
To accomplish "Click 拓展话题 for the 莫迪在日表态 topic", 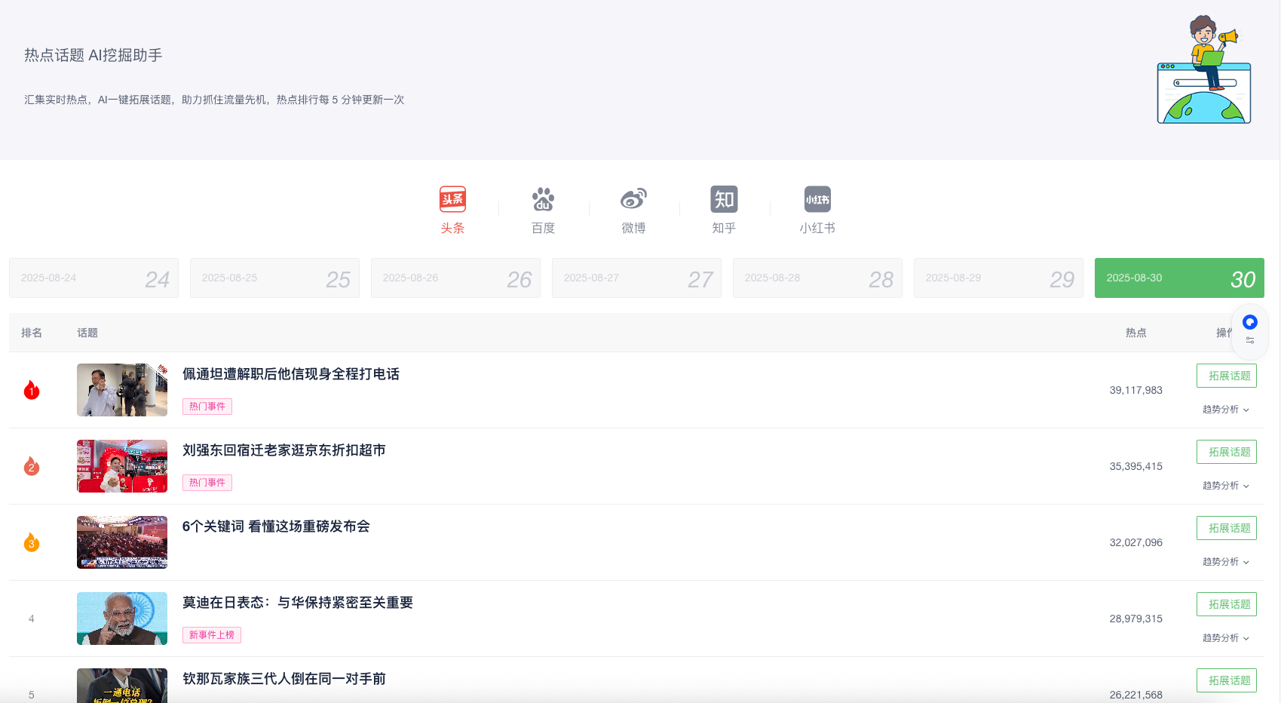I will [1226, 604].
